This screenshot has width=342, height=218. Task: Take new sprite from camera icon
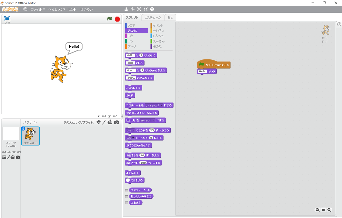(x=116, y=122)
